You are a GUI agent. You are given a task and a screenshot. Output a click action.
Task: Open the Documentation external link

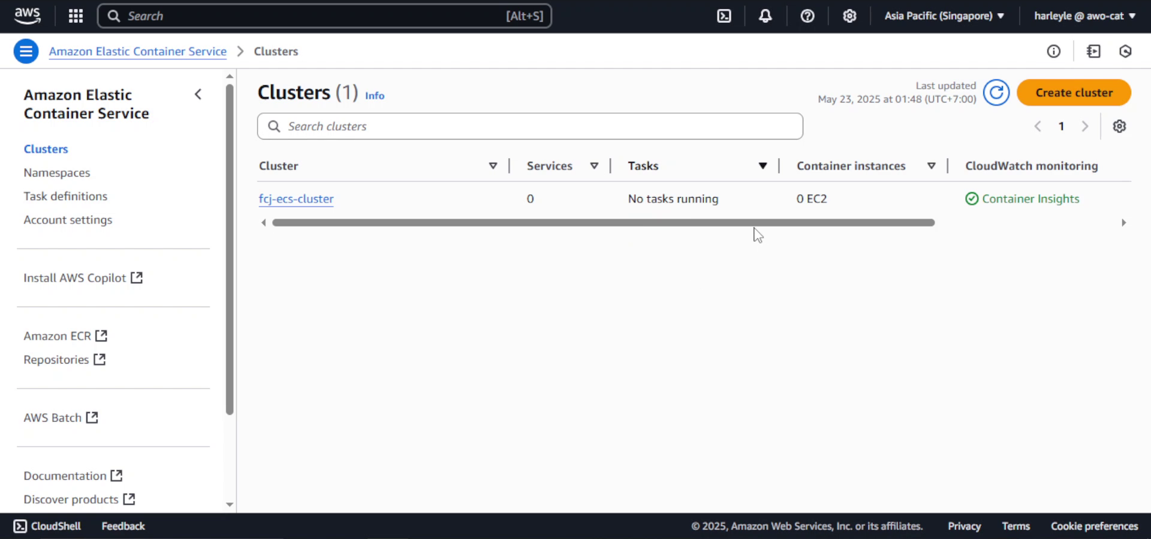click(x=73, y=476)
